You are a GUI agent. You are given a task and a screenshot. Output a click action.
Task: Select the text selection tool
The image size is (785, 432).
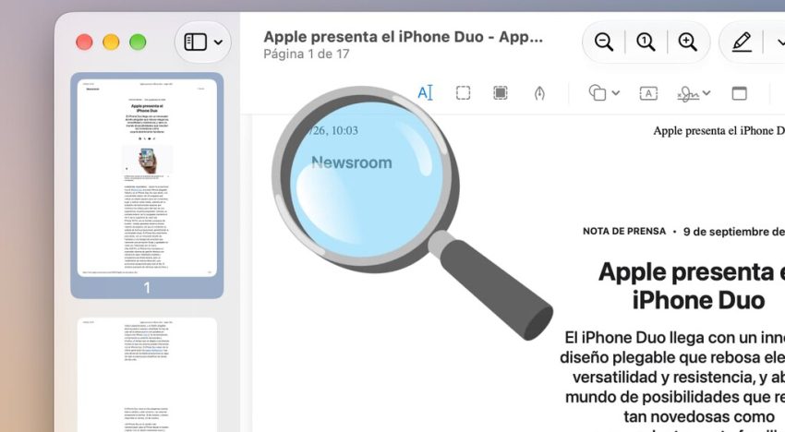tap(425, 92)
